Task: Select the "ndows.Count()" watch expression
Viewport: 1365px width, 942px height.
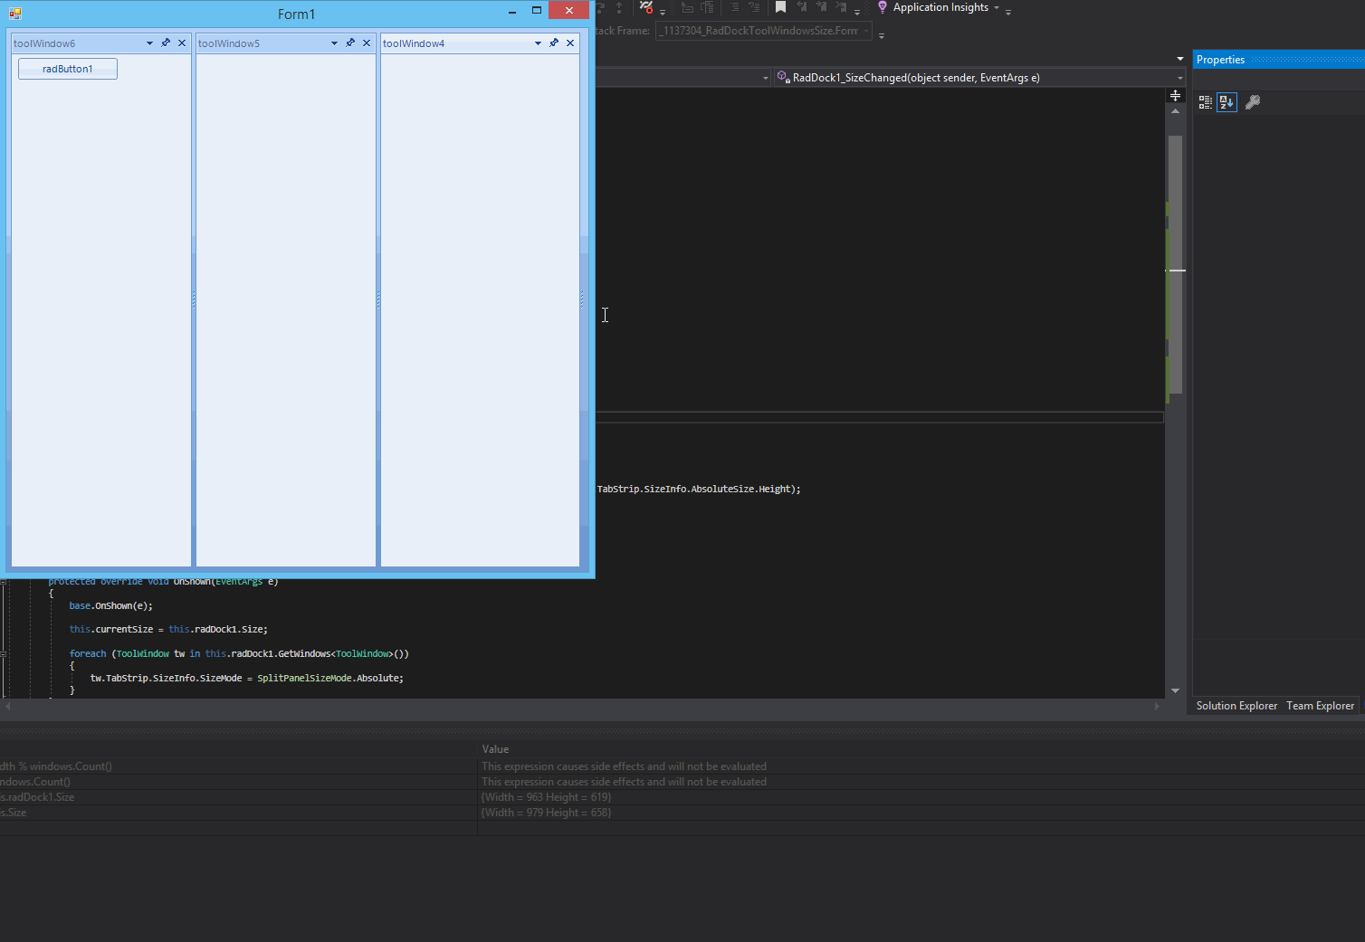Action: 35,782
